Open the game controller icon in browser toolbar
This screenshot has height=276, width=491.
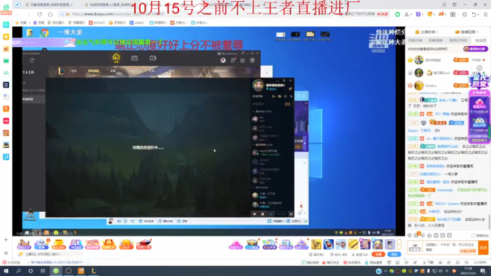click(x=441, y=14)
